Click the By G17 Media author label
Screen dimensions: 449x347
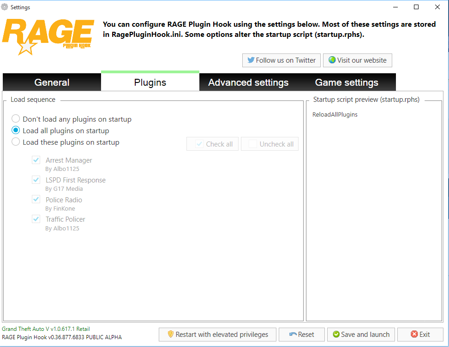pyautogui.click(x=64, y=189)
